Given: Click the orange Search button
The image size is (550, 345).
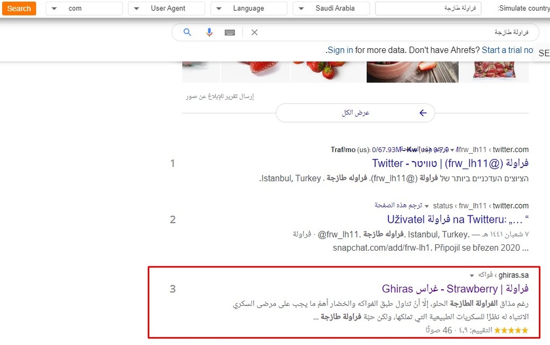Looking at the screenshot, I should [19, 9].
